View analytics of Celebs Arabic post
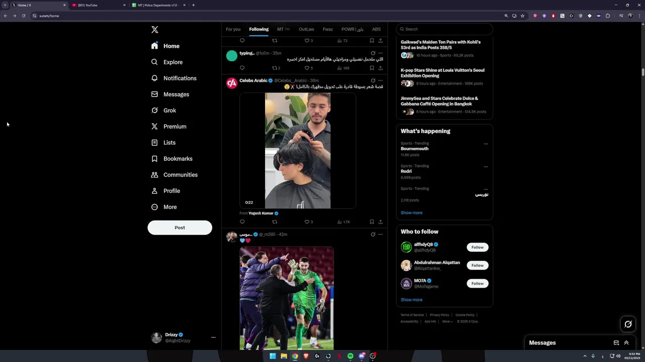Image resolution: width=645 pixels, height=362 pixels. (x=343, y=222)
